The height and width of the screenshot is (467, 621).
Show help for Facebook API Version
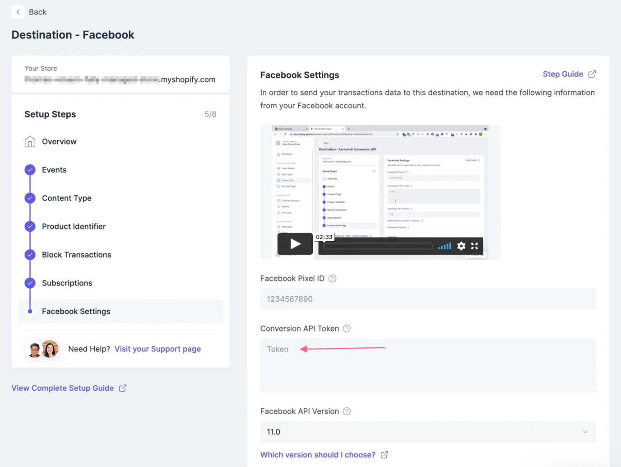pos(347,411)
